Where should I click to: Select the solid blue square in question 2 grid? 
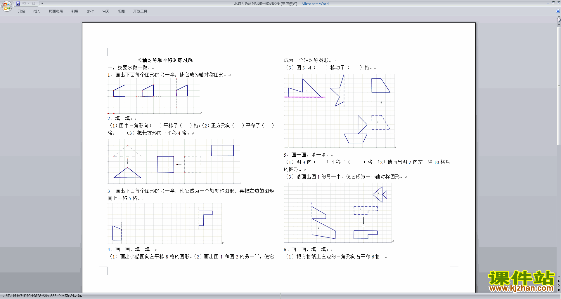click(x=165, y=164)
